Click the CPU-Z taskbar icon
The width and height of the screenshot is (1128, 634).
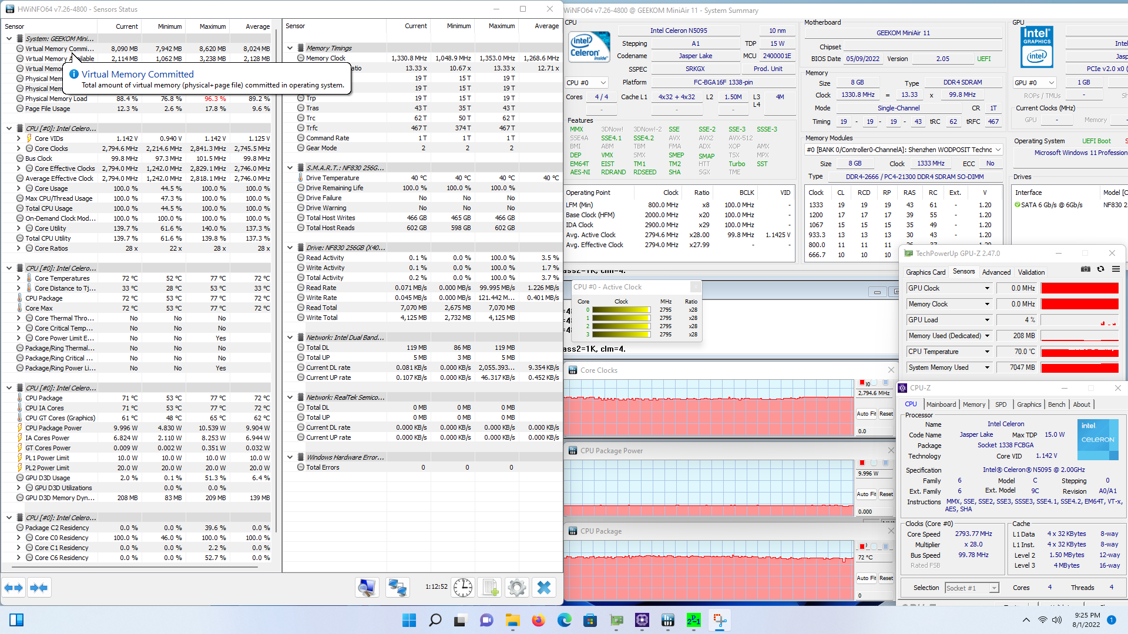coord(642,620)
